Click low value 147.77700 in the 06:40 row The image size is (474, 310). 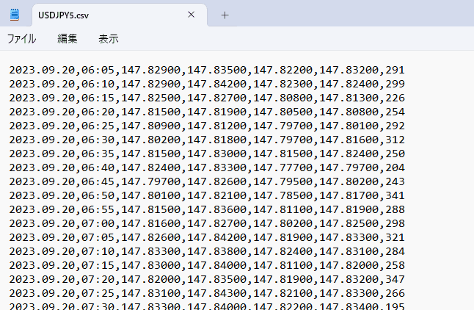click(282, 167)
